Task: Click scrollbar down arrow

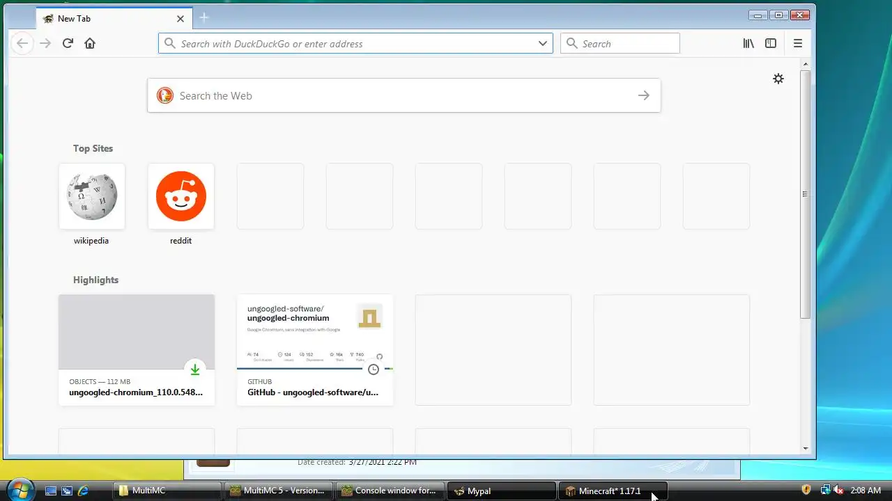Action: [x=806, y=449]
